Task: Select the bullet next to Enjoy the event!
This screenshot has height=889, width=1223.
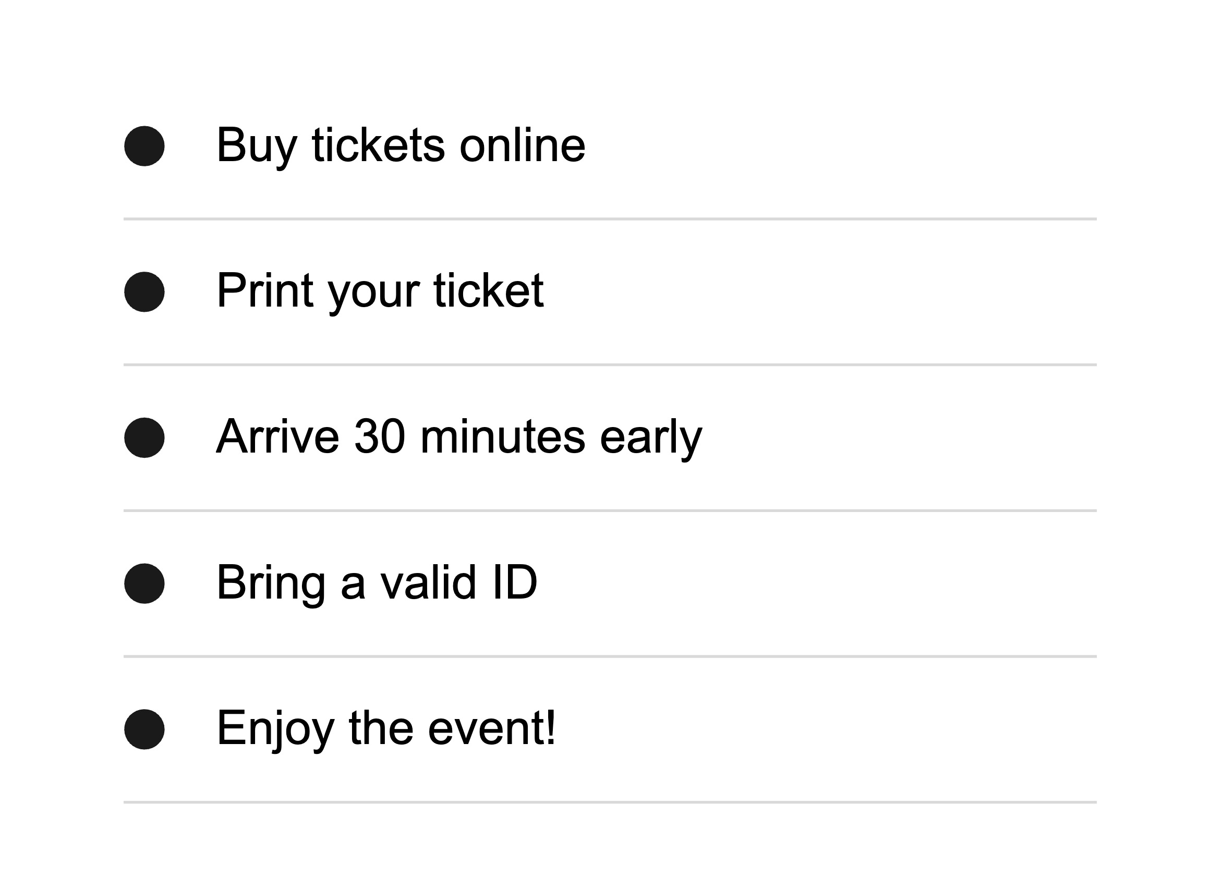Action: point(144,729)
